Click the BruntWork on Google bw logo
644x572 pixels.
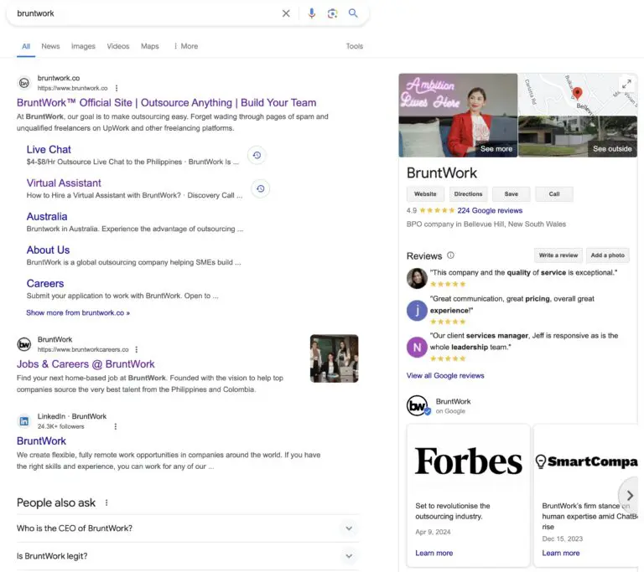(418, 406)
